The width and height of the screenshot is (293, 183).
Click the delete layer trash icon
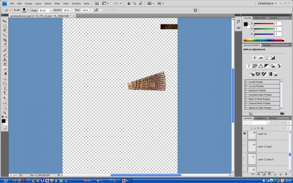[286, 174]
